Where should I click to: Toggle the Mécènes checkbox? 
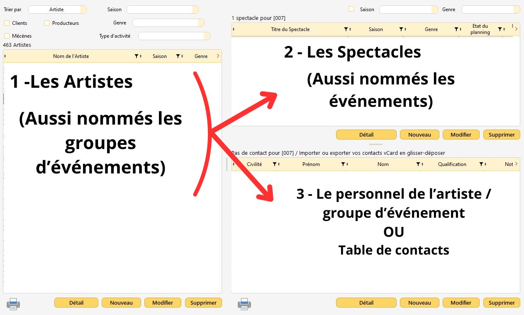point(7,36)
